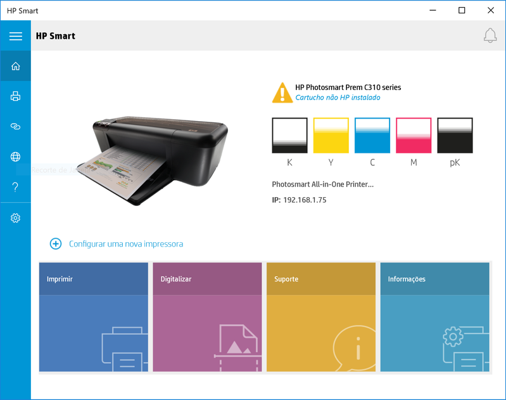Close the HP Smart window
Screen dimensions: 506x400
coord(491,10)
